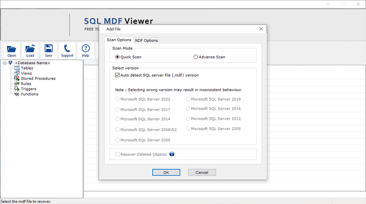Click the Triggers icon in the tree
The image size is (366, 204).
pos(17,89)
